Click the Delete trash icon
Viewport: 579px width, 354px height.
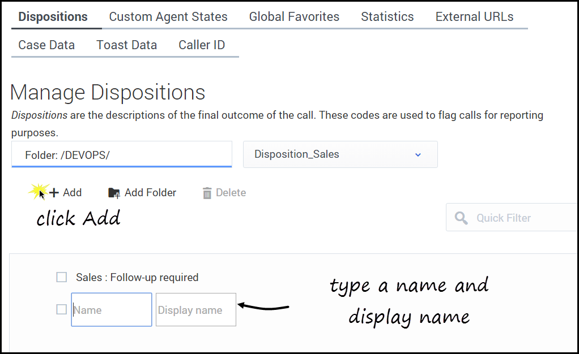coord(207,193)
